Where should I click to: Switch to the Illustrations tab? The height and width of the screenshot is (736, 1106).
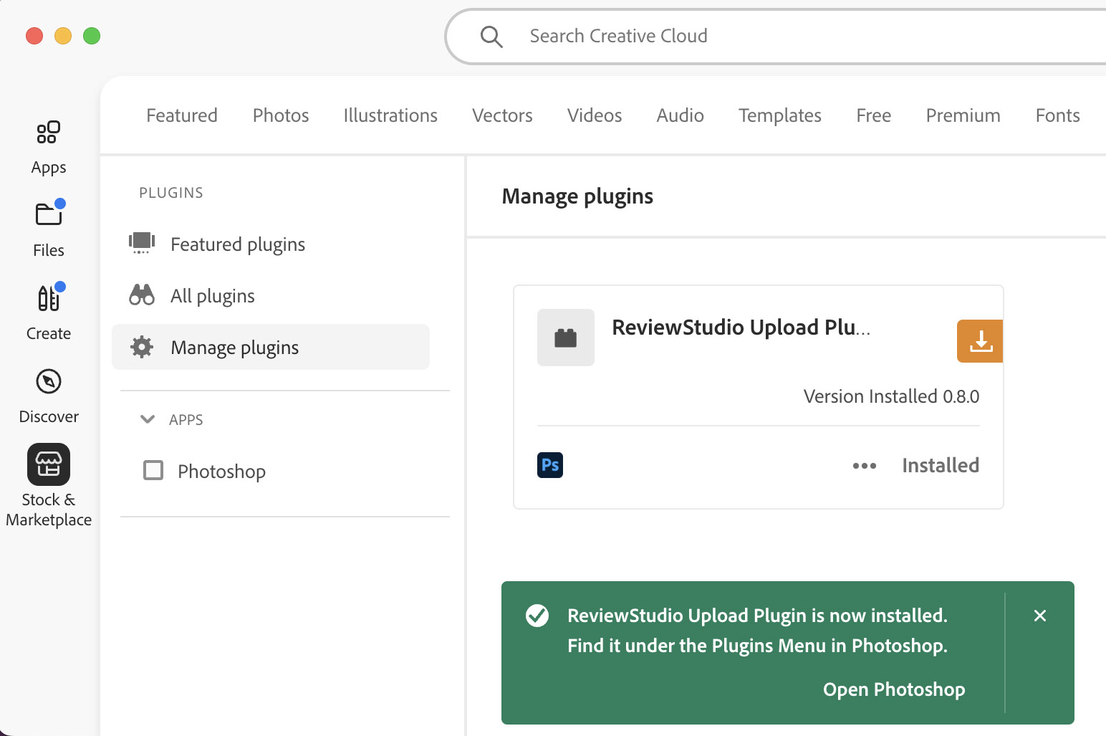(x=390, y=115)
